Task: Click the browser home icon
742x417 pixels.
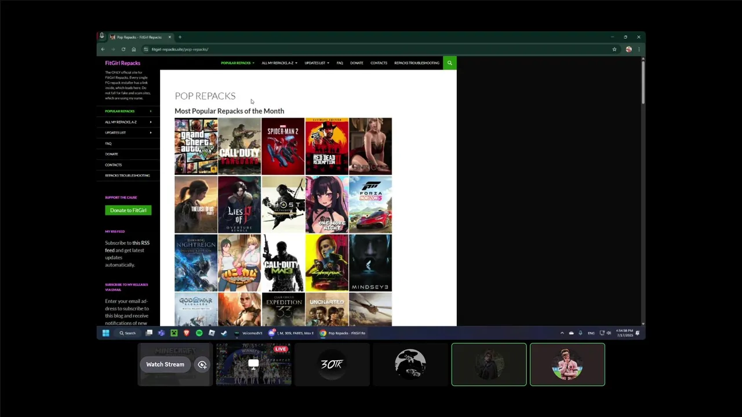Action: coord(134,49)
